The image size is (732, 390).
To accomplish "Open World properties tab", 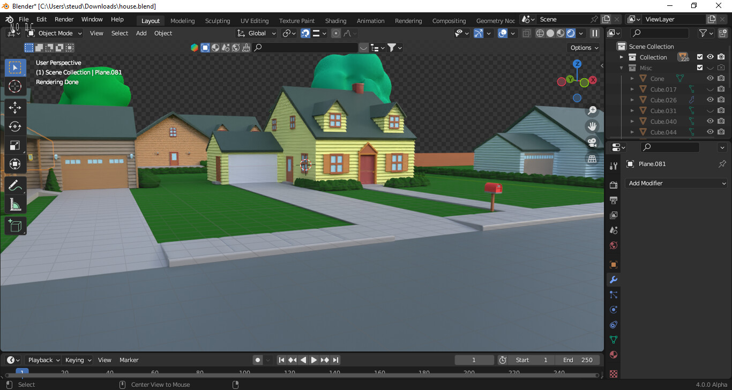I will pos(614,245).
